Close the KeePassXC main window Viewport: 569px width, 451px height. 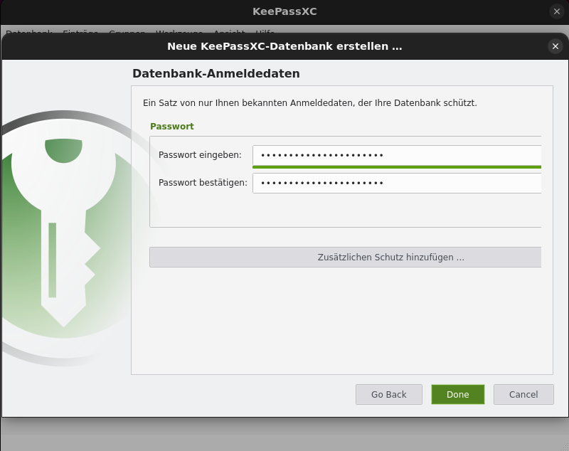click(x=557, y=11)
